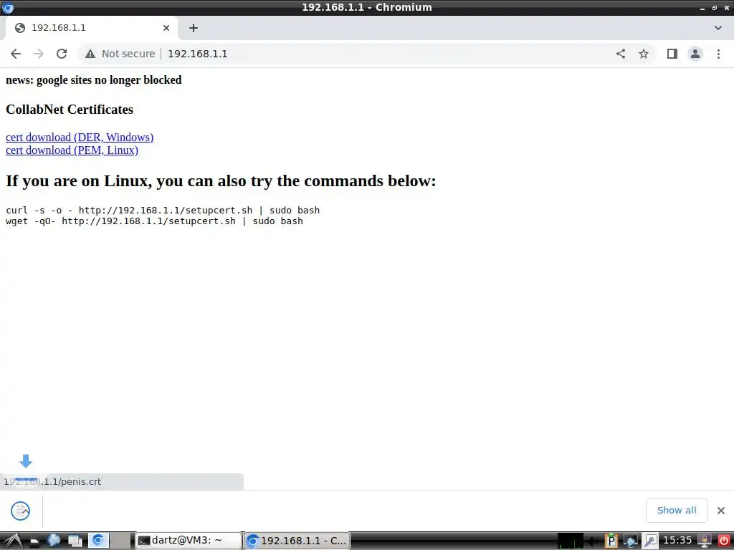Click the network status tray icon
Viewport: 734px width, 550px height.
coord(631,541)
